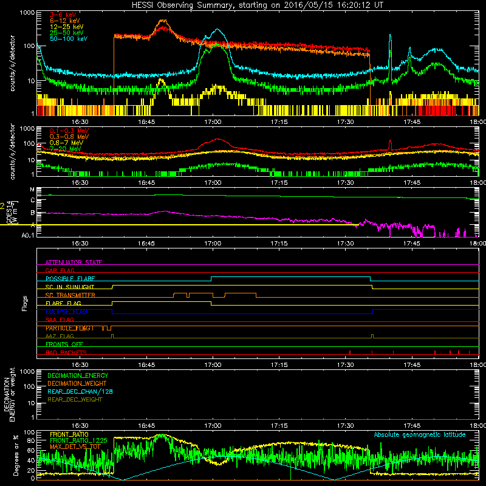Click the DECIMATION_WEIGHT legend label
The width and height of the screenshot is (486, 486).
tap(77, 383)
